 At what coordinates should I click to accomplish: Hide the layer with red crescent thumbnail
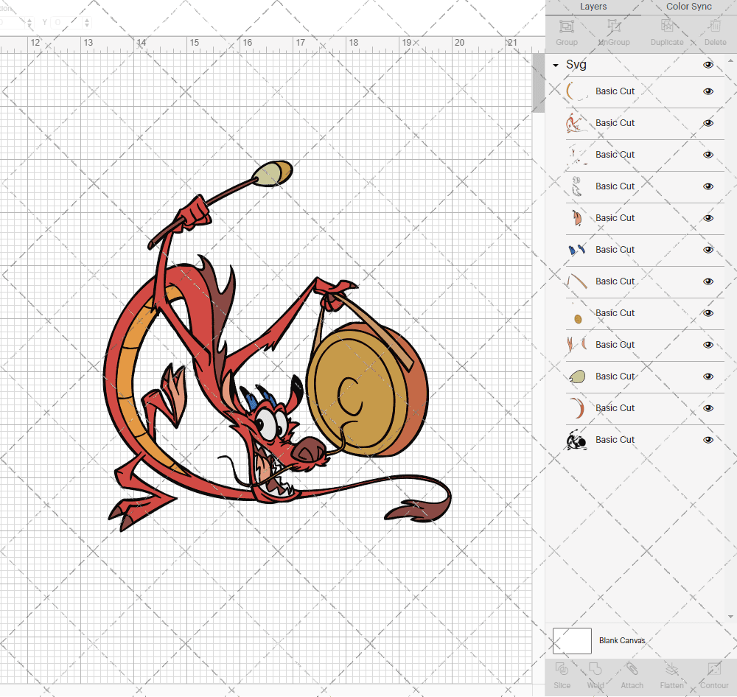708,408
